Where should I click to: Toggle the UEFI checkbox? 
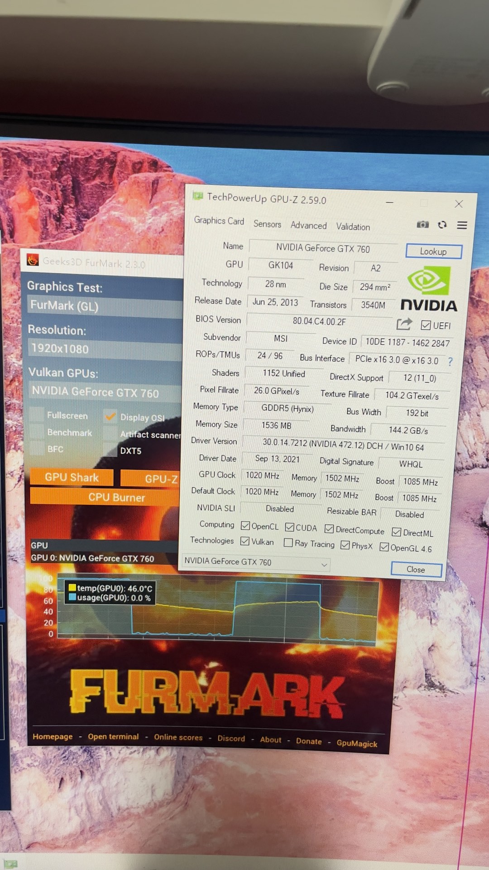pyautogui.click(x=426, y=325)
